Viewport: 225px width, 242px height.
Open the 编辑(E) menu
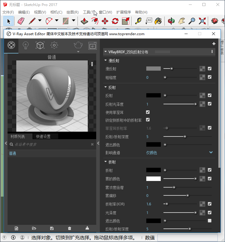pyautogui.click(x=24, y=12)
